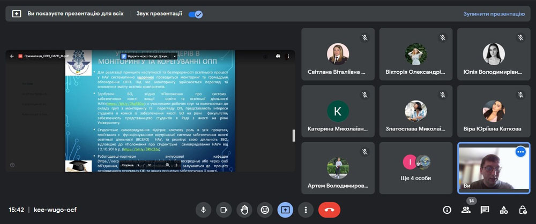
Task: Open the Activities panel
Action: click(x=503, y=210)
